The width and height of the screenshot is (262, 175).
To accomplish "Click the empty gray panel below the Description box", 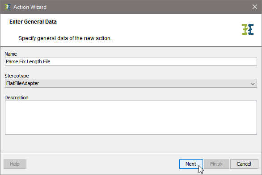I will tap(131, 143).
